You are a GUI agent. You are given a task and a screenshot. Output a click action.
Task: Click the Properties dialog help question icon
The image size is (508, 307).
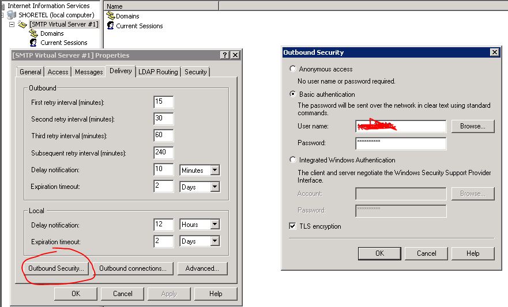(224, 55)
